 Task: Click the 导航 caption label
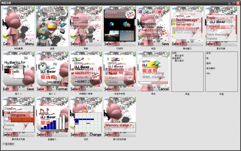click(86, 49)
